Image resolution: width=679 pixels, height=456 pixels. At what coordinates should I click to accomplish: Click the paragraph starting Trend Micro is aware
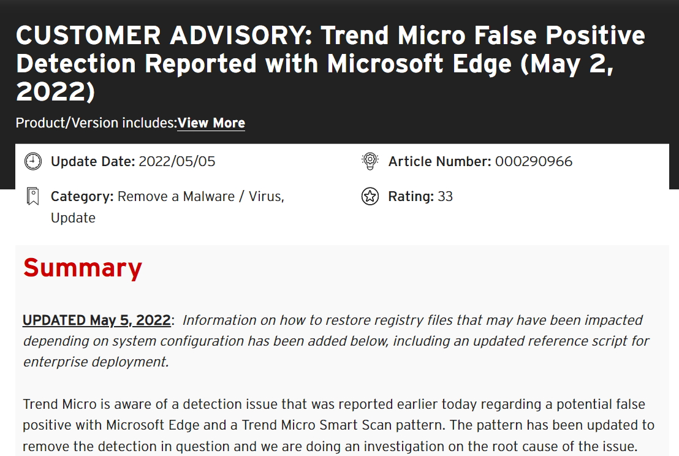(x=338, y=425)
